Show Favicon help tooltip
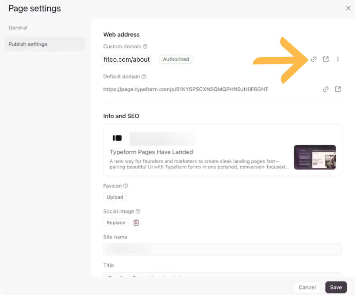Viewport: 355px width, 295px height. 126,186
